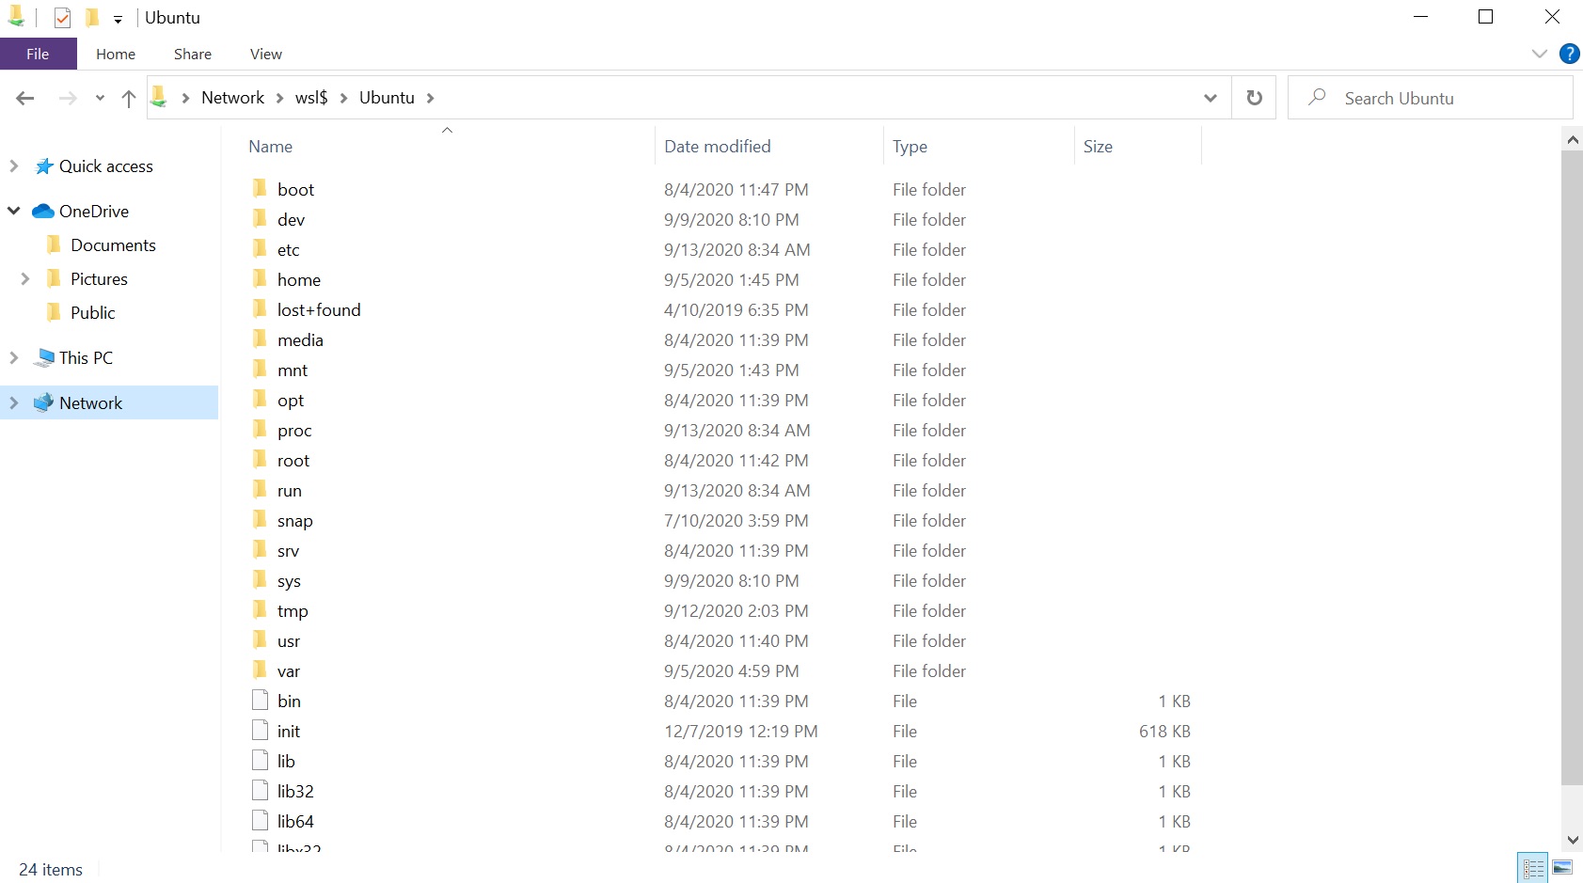Open the File menu tab
Image resolution: width=1583 pixels, height=883 pixels.
point(38,54)
